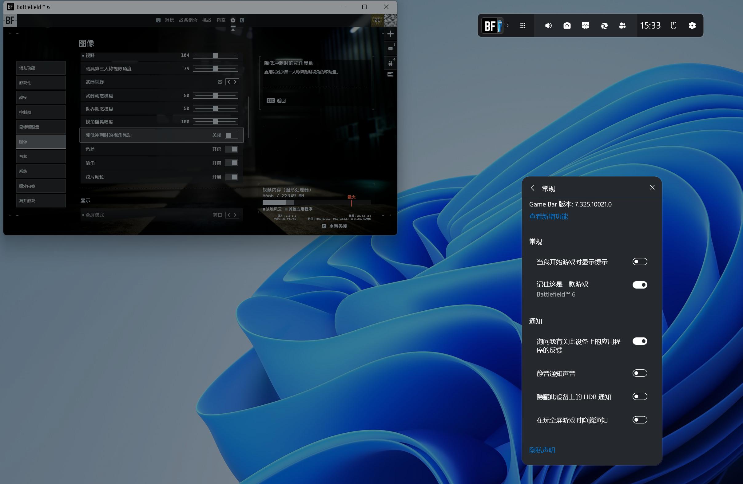Disable the 记住这是一款游戏 toggle

pos(640,285)
